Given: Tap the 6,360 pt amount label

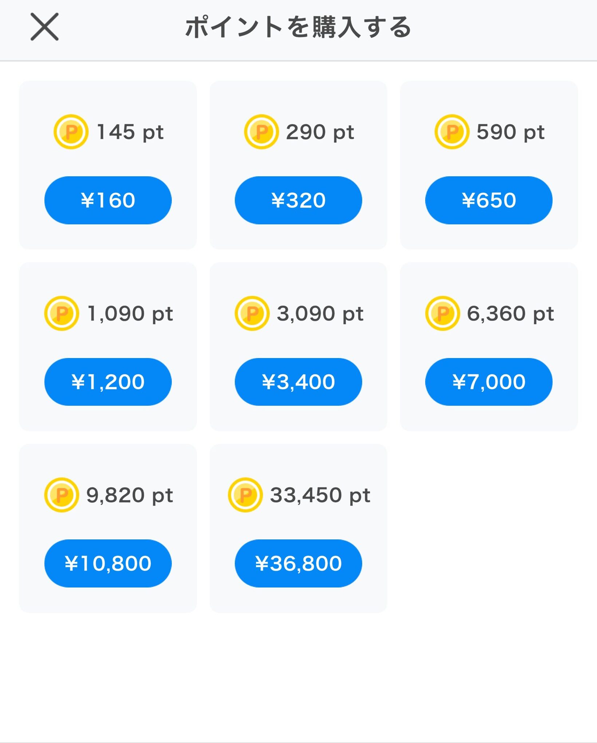Looking at the screenshot, I should (510, 314).
